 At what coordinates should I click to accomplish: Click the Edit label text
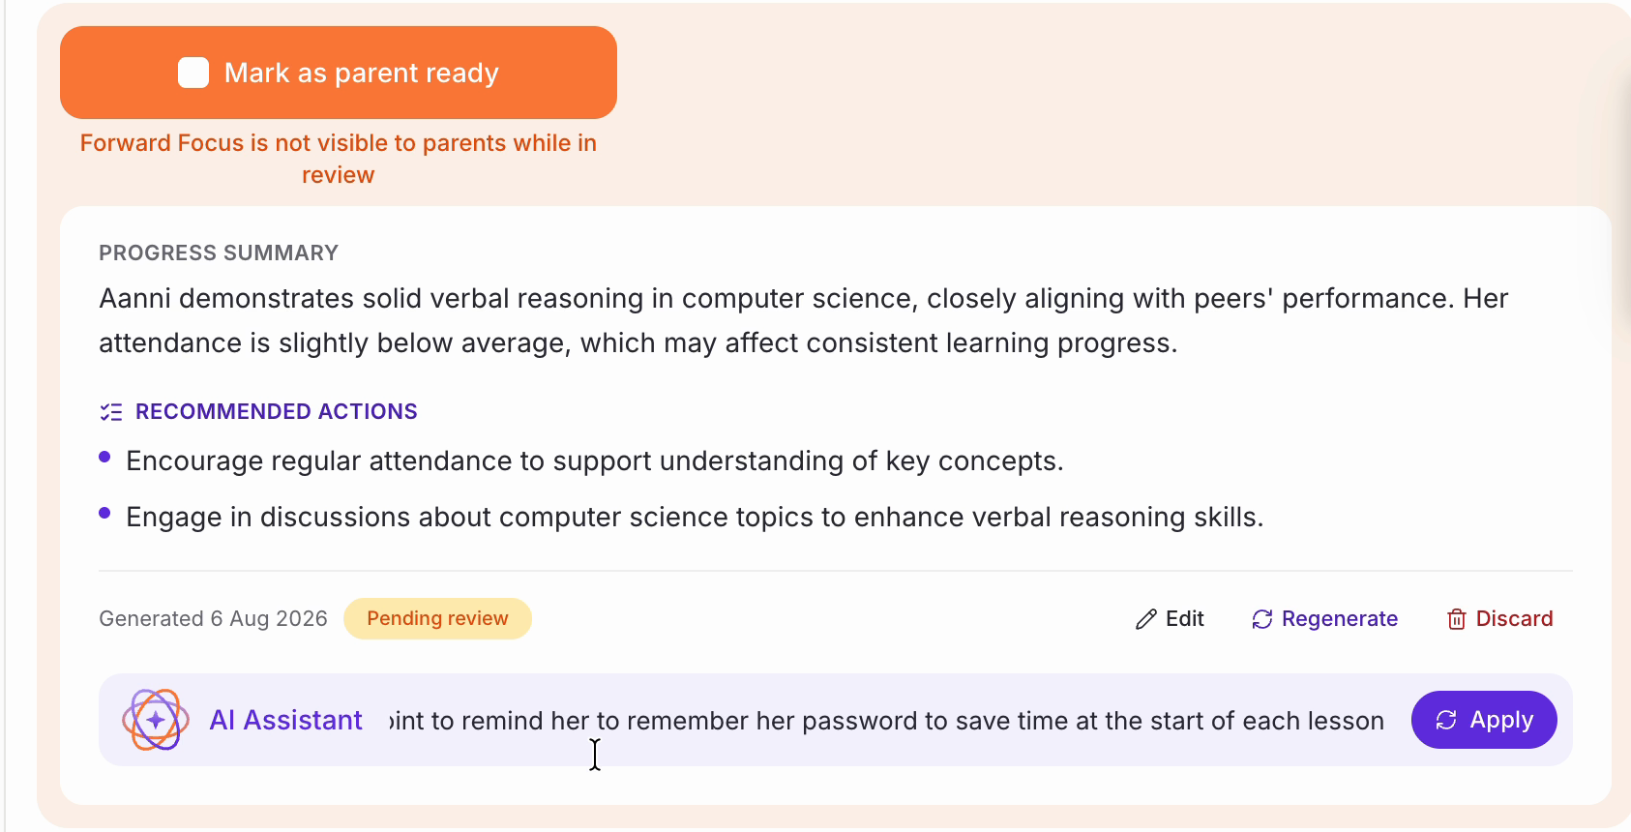pyautogui.click(x=1185, y=619)
